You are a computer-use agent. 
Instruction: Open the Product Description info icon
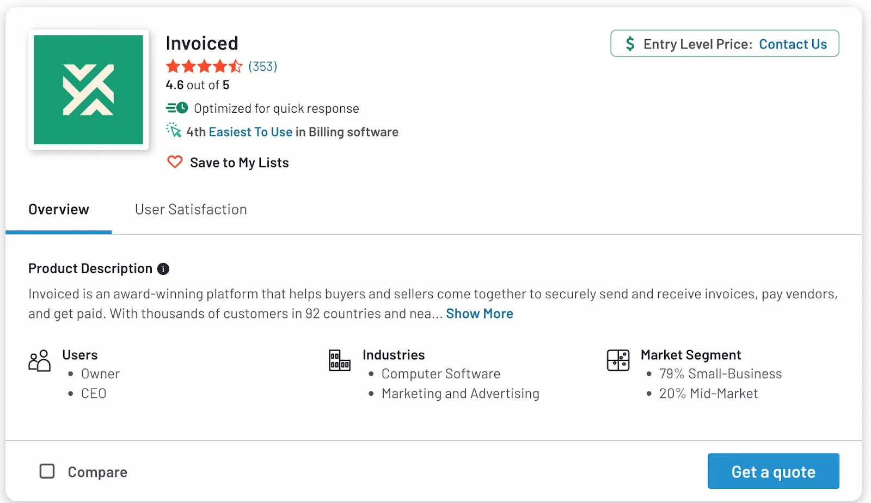tap(163, 268)
